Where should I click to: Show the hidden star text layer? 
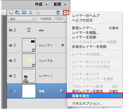(x=10, y=30)
